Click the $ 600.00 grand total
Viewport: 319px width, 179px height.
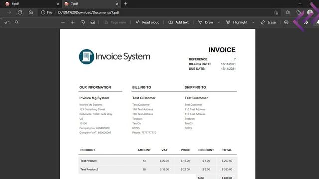point(227,178)
